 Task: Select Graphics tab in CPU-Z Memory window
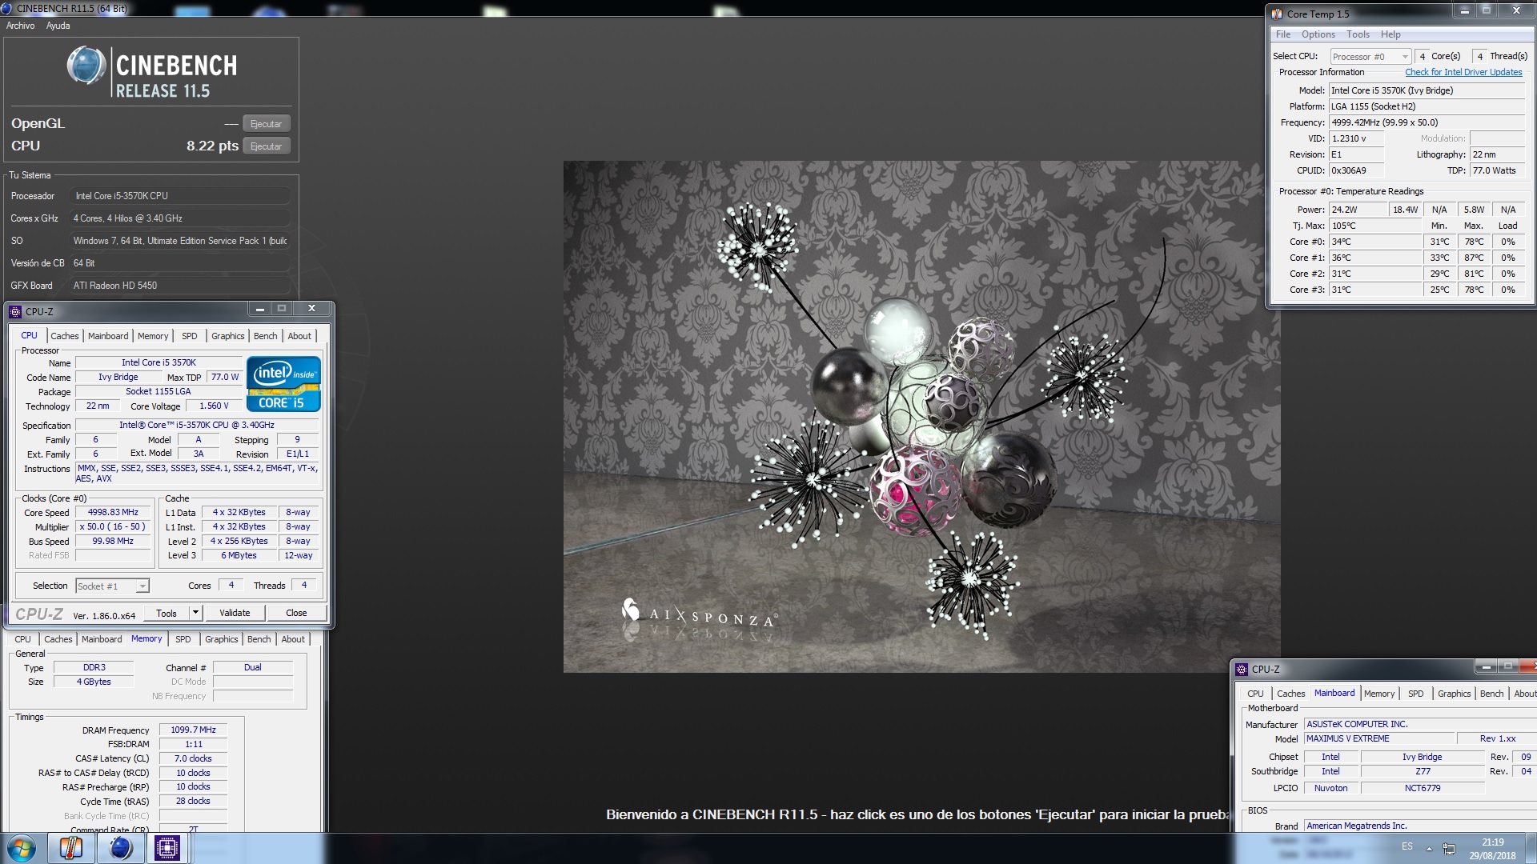point(222,639)
